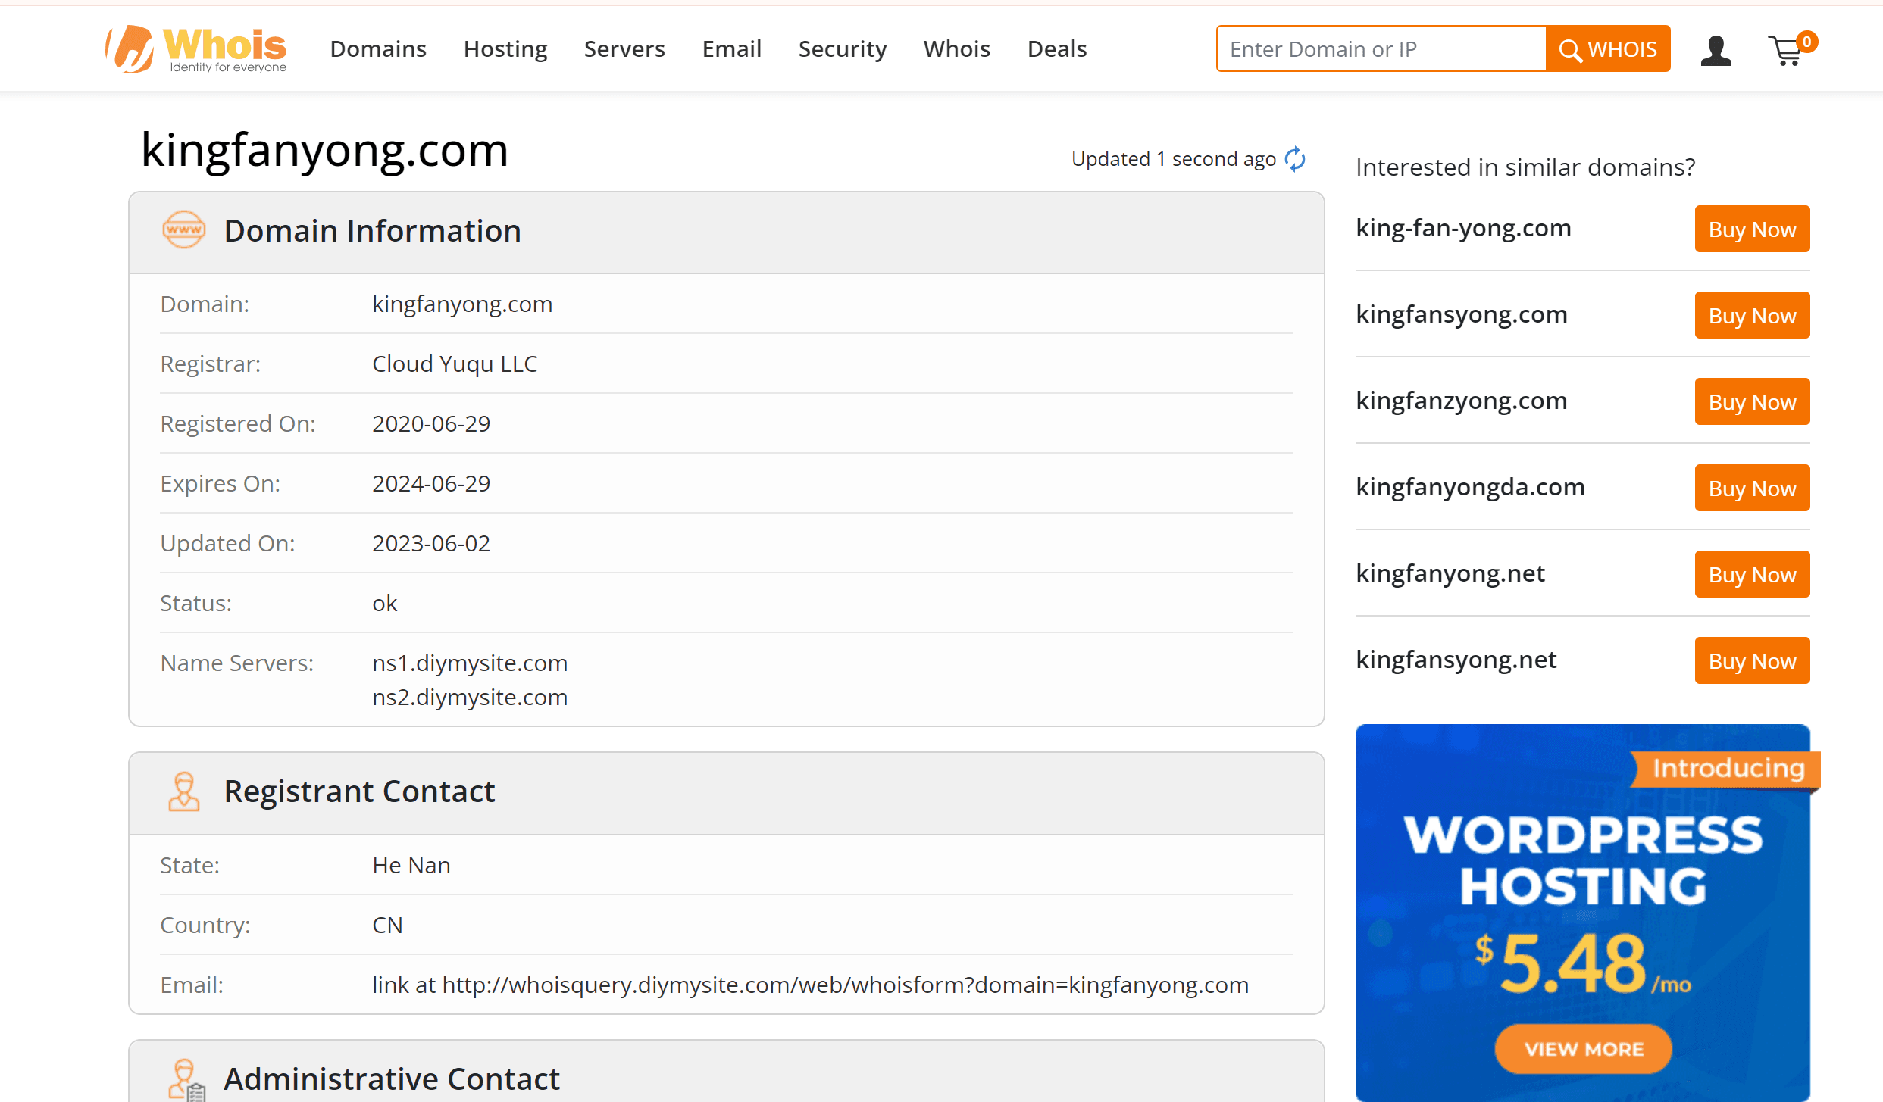Screen dimensions: 1883x1102
Task: Select the Email navigation tab
Action: pyautogui.click(x=730, y=48)
